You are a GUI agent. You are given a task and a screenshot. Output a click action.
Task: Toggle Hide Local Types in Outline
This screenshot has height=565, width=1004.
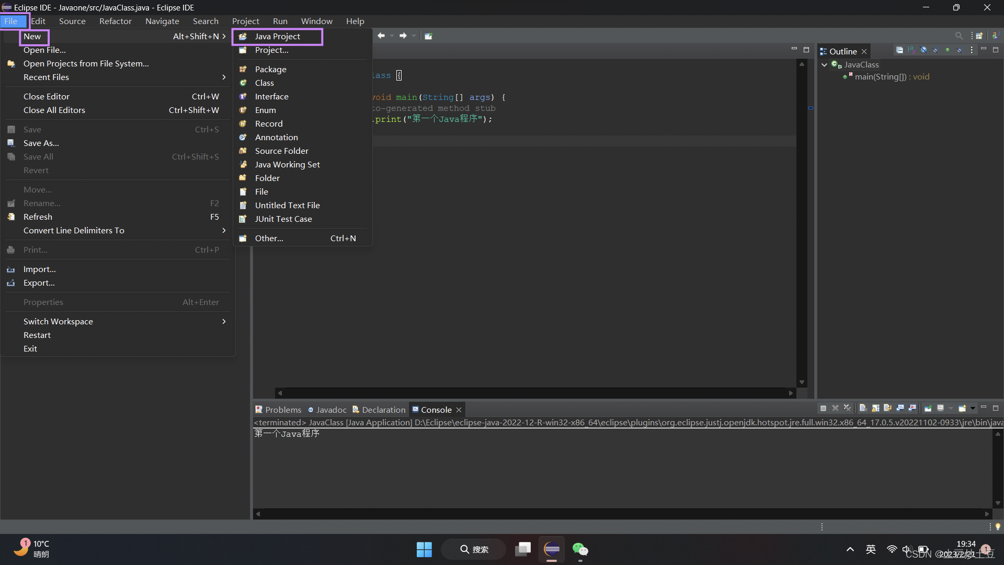pyautogui.click(x=960, y=50)
